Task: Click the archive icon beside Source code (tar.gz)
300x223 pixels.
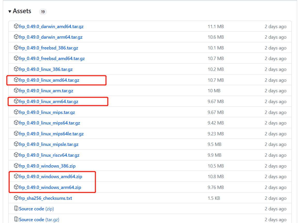Action: point(16,219)
